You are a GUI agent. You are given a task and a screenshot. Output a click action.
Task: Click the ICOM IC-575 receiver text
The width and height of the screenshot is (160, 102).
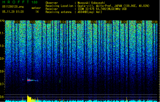pos(102,9)
